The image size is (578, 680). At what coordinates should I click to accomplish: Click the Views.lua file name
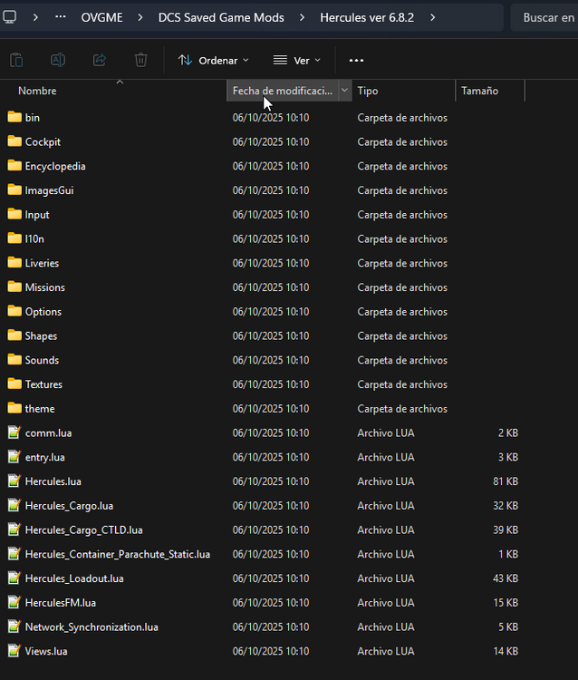click(46, 651)
